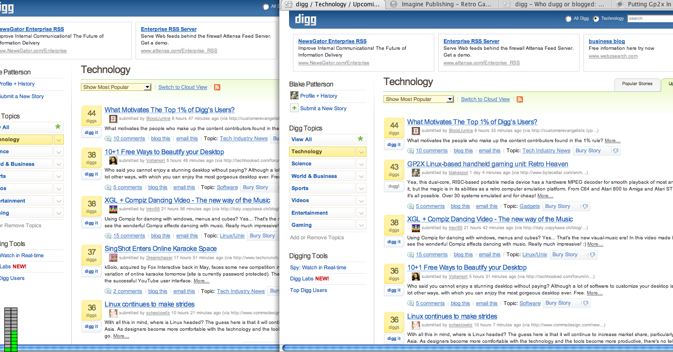Digg '10+1 Free Ways' story in the left window
The width and height of the screenshot is (673, 352).
point(92,174)
